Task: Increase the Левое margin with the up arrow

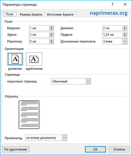Action: pos(51,33)
